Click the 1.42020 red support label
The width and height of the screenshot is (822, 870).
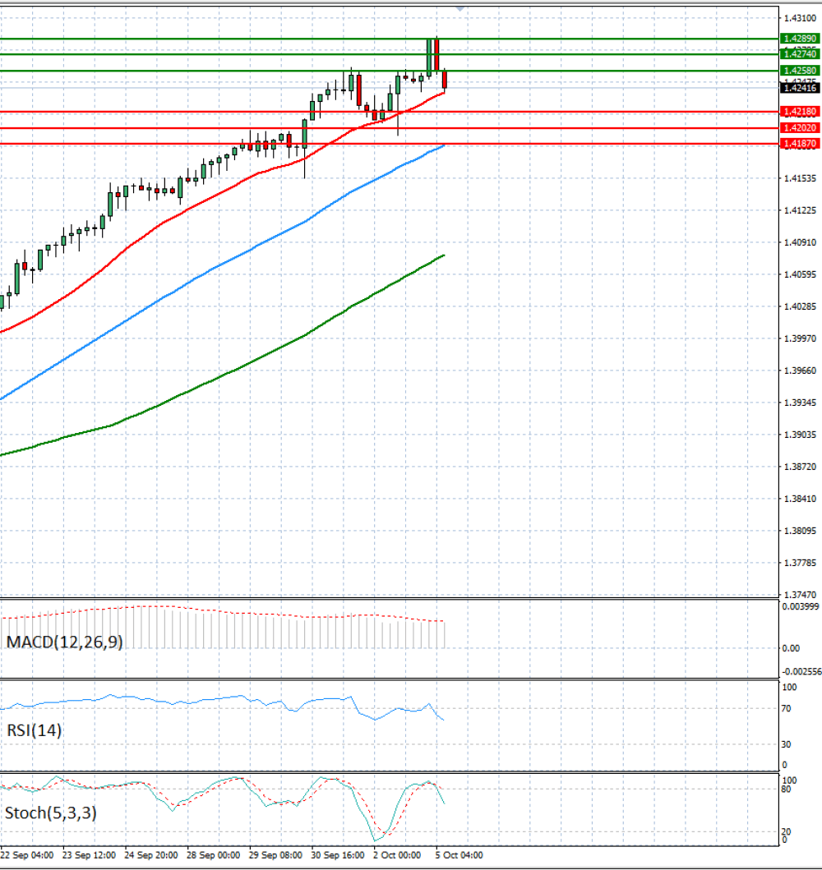click(x=799, y=127)
